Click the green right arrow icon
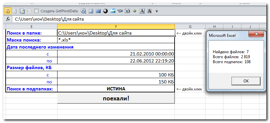Image resolution: width=270 pixels, height=123 pixels. (x=135, y=11)
